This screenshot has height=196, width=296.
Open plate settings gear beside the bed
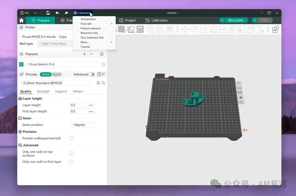[x=241, y=102]
